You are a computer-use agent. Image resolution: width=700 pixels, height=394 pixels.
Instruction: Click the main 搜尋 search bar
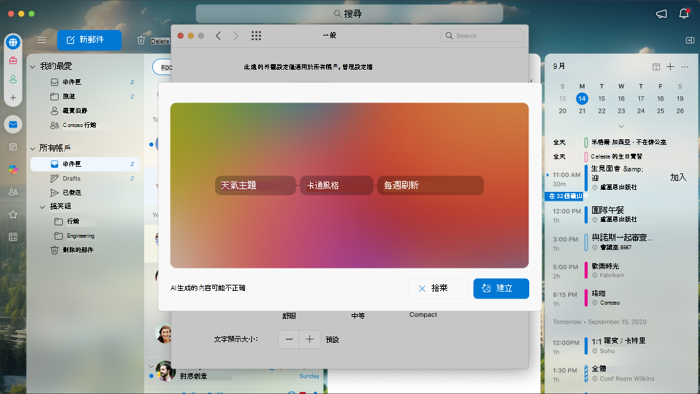[x=349, y=14]
